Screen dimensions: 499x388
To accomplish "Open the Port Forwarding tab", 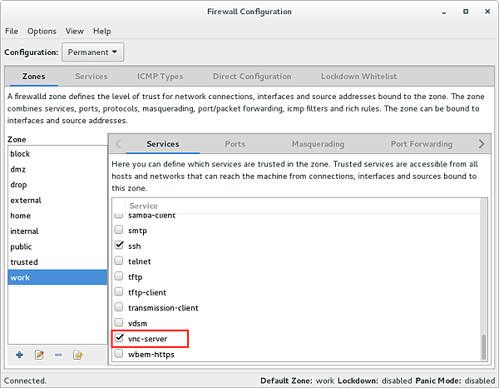I will [422, 144].
